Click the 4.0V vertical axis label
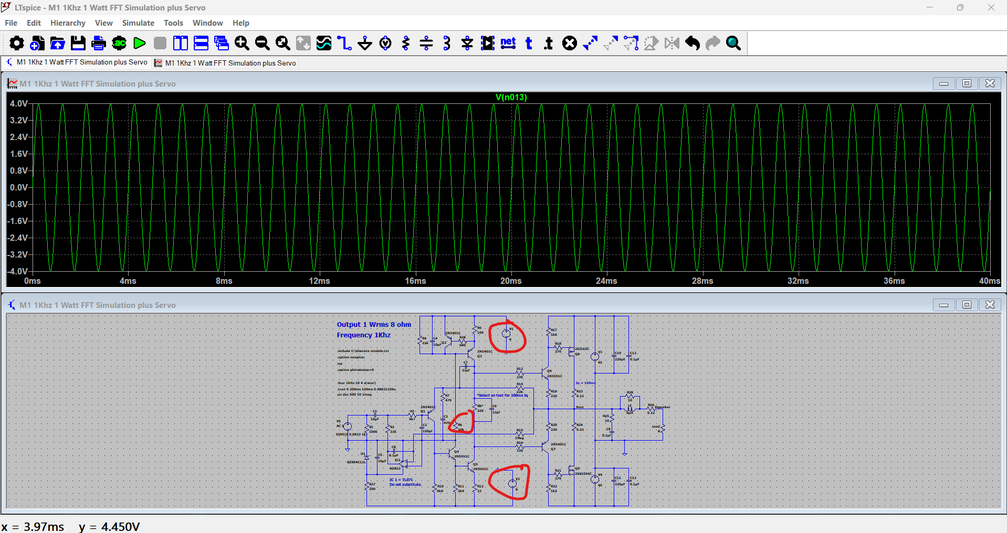 tap(19, 103)
